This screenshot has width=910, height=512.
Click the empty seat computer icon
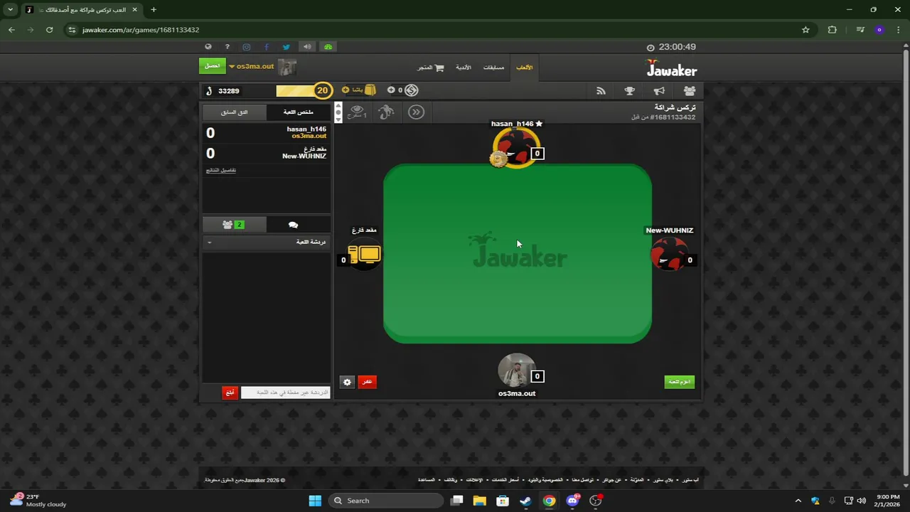(x=365, y=255)
